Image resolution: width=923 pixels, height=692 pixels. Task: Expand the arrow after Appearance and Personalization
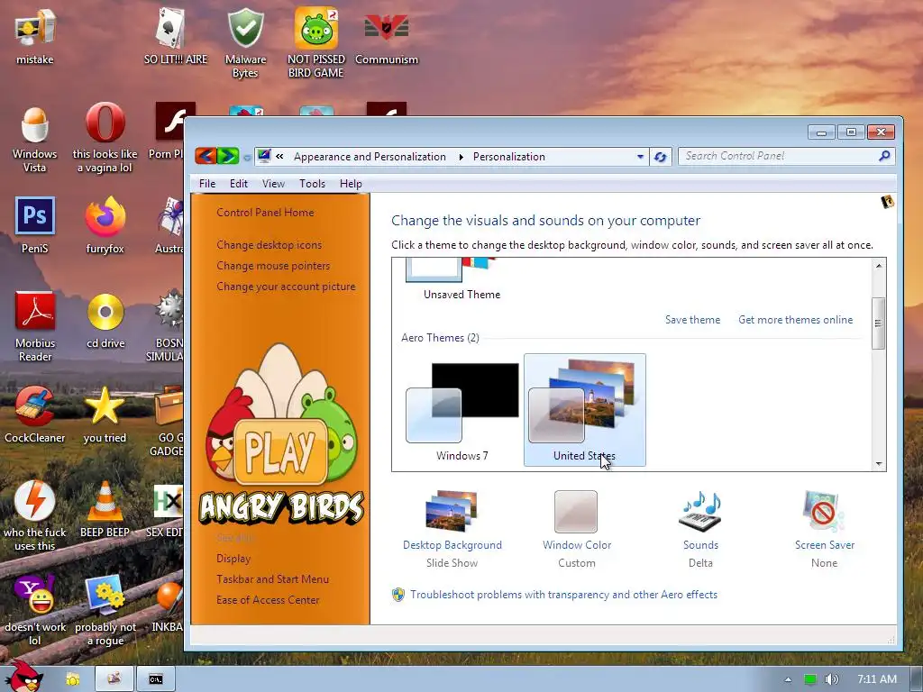461,157
